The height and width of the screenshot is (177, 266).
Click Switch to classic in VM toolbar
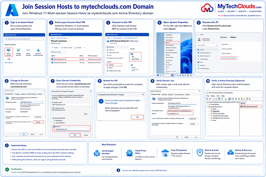(x=67, y=48)
